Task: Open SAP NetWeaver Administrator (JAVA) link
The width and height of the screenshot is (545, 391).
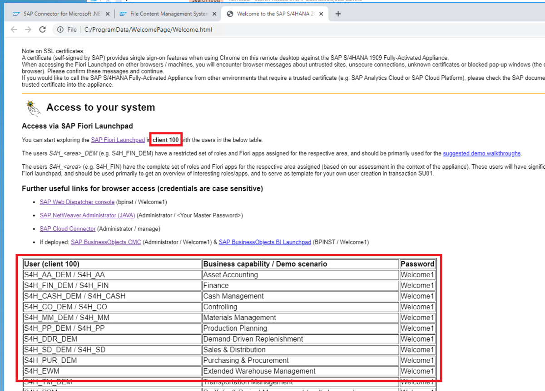Action: (x=87, y=215)
